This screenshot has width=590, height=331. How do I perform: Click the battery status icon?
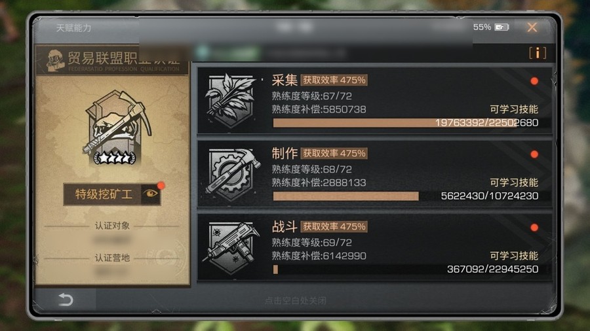[501, 27]
